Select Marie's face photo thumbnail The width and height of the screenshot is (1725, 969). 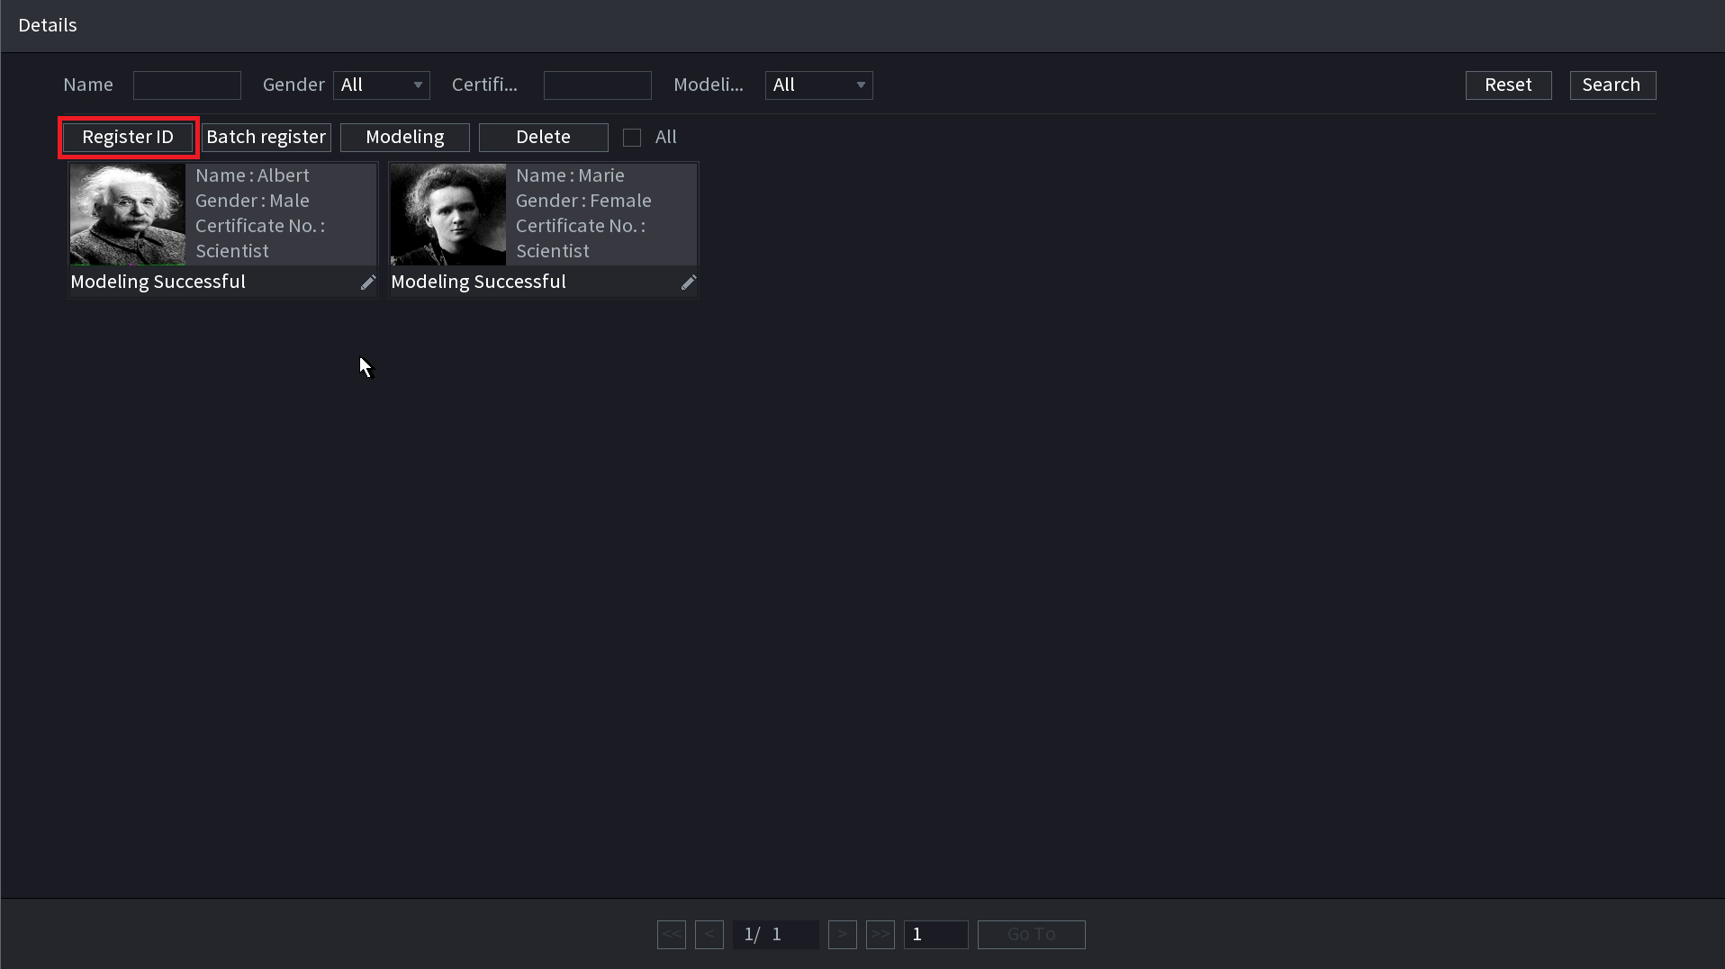[448, 214]
